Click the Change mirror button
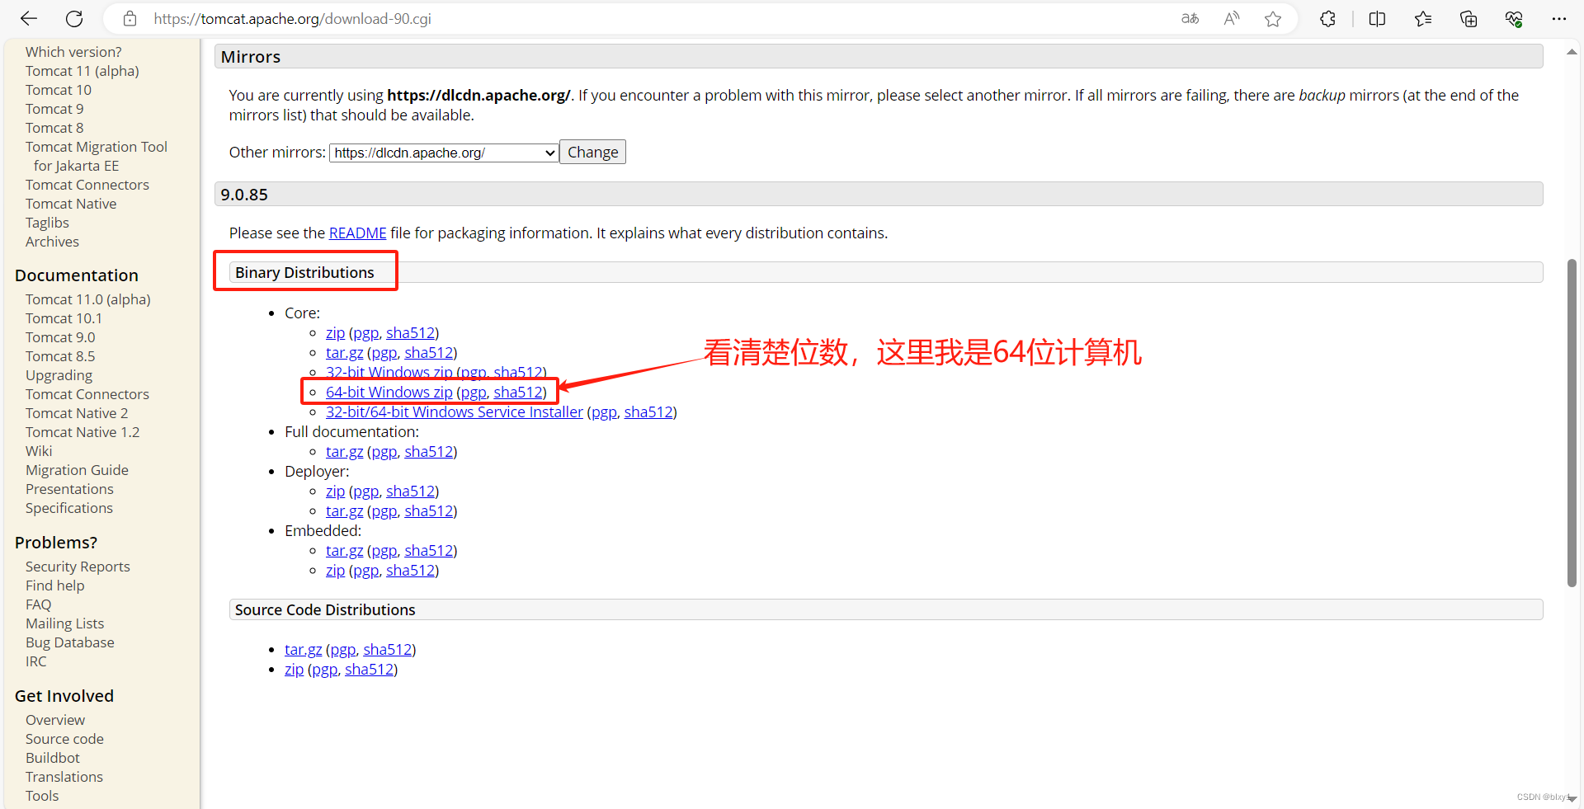The width and height of the screenshot is (1584, 809). pos(592,152)
